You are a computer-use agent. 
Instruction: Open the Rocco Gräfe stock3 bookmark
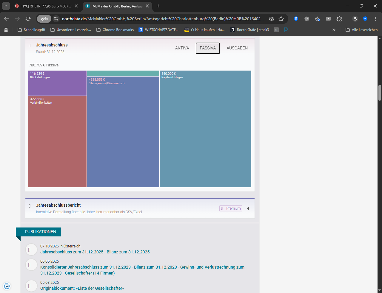click(x=250, y=30)
